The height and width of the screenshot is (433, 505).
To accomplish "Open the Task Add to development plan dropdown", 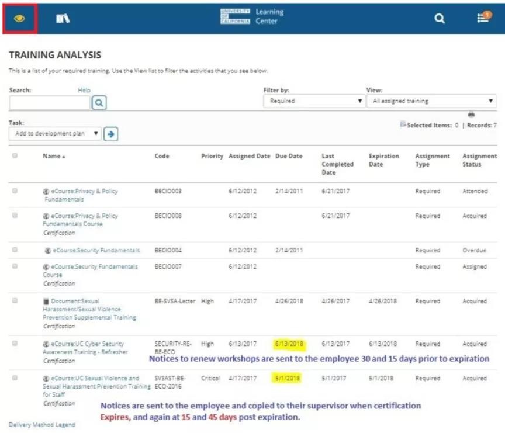I will coord(56,134).
